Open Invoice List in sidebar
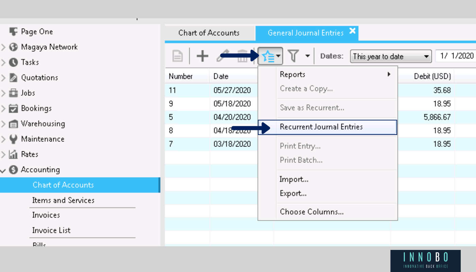 click(x=51, y=231)
